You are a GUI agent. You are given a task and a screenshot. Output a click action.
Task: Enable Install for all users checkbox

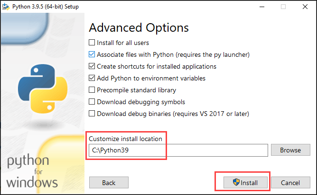92,43
